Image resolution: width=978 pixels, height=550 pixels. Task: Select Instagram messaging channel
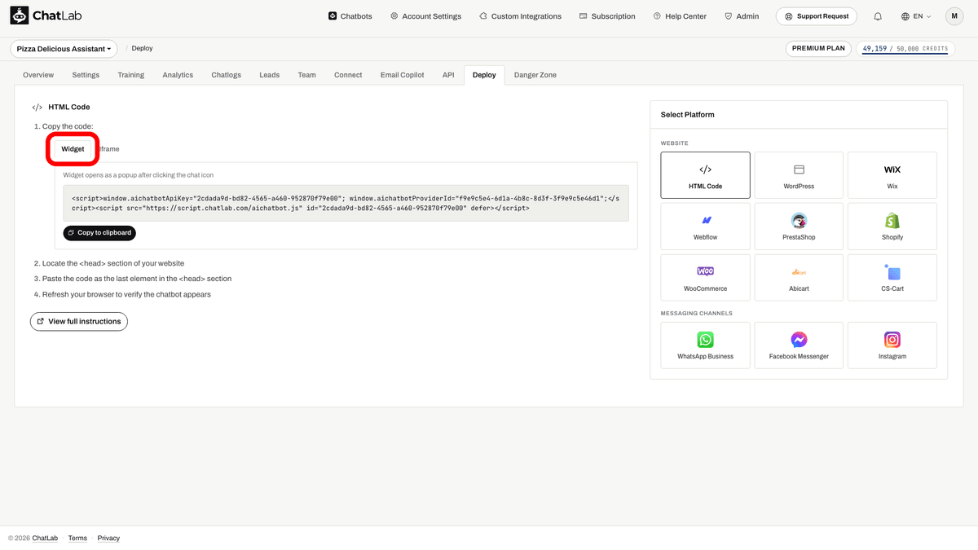click(892, 345)
